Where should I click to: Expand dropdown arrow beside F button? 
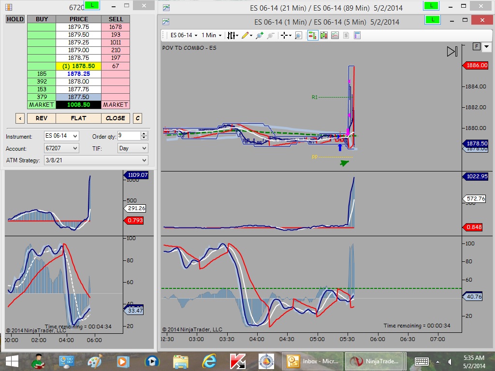486,47
